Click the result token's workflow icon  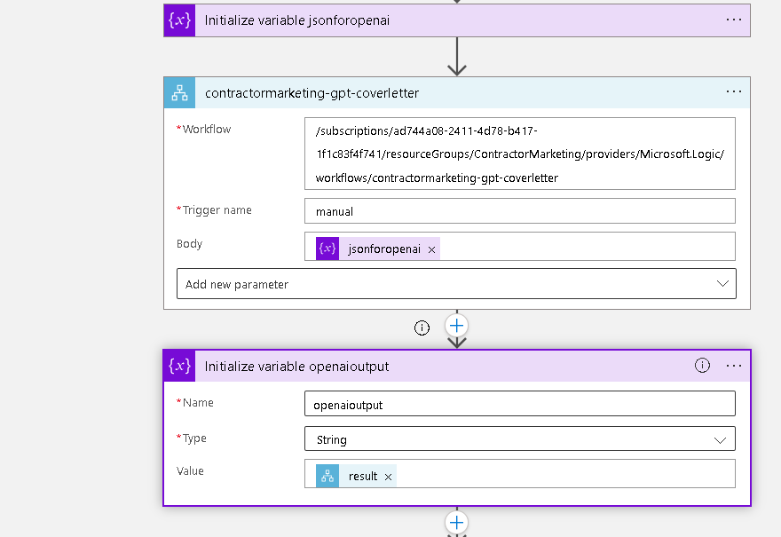[327, 476]
